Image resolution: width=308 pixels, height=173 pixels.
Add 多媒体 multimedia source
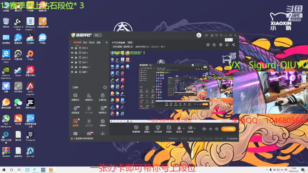tap(169, 129)
